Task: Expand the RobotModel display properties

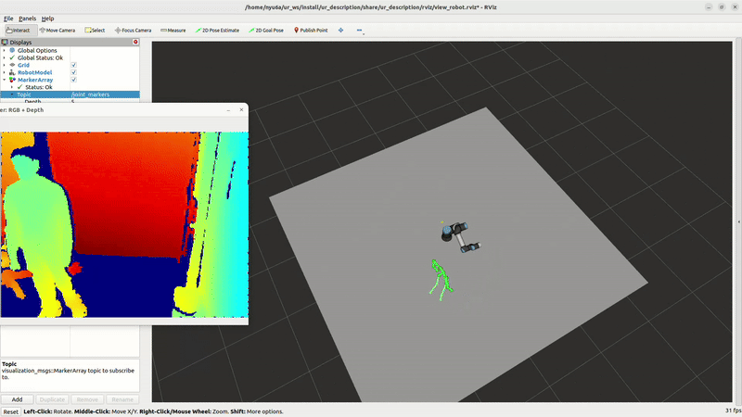Action: click(x=5, y=72)
